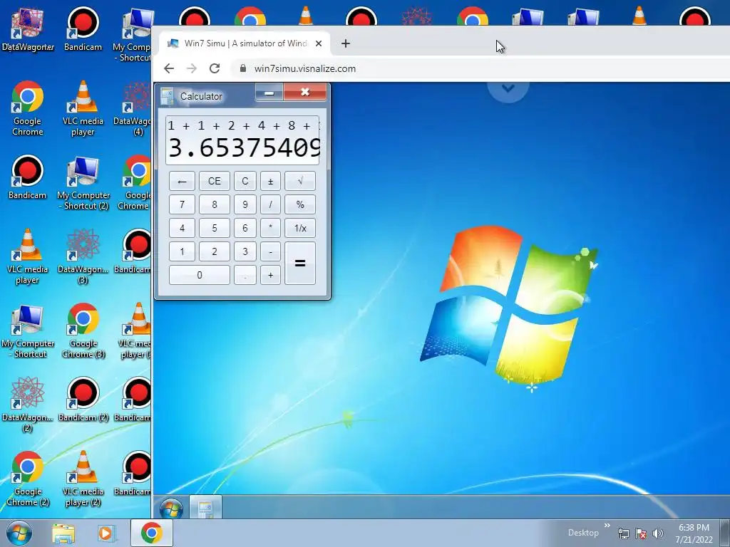Viewport: 730px width, 547px height.
Task: Reload the win7simu page
Action: coord(215,68)
